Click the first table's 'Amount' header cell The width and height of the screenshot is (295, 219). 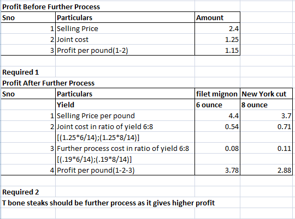217,17
